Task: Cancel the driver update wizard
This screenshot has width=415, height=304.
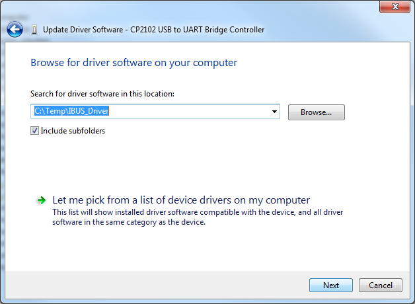Action: [380, 285]
